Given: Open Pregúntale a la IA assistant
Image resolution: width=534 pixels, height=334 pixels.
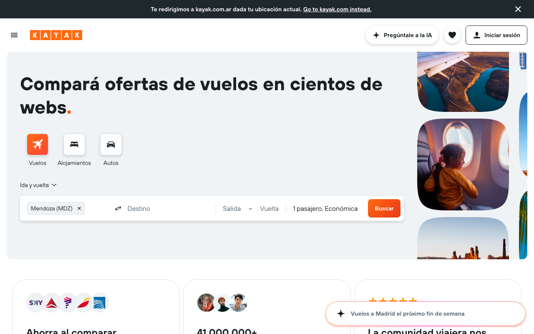Looking at the screenshot, I should click(x=402, y=35).
